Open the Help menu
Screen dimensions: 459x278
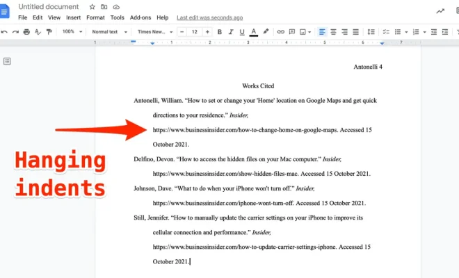[163, 17]
